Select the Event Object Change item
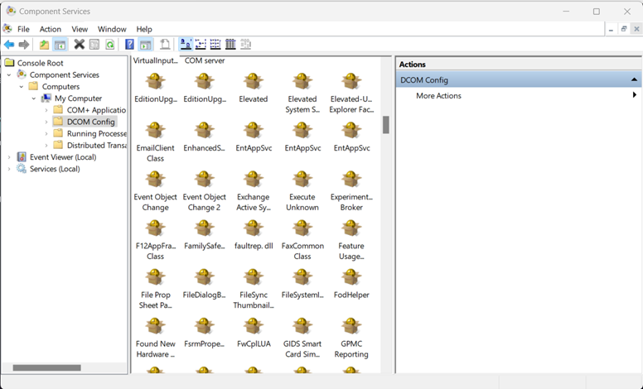The image size is (643, 389). 155,191
